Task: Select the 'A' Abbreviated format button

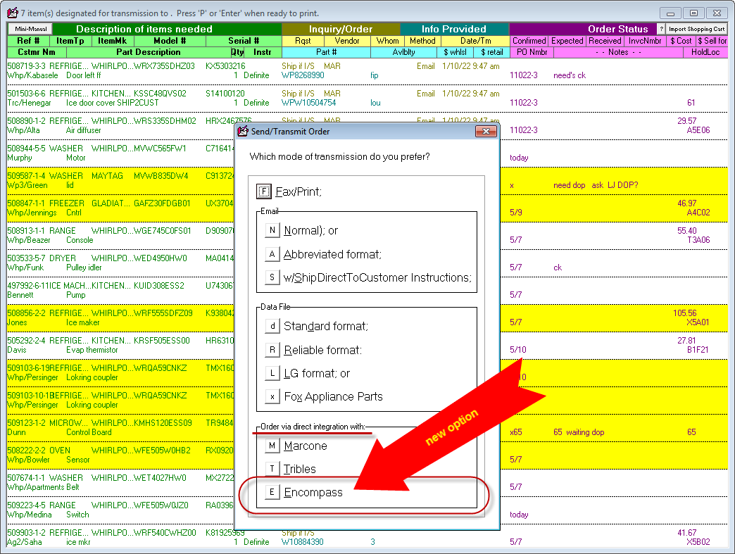Action: tap(272, 254)
